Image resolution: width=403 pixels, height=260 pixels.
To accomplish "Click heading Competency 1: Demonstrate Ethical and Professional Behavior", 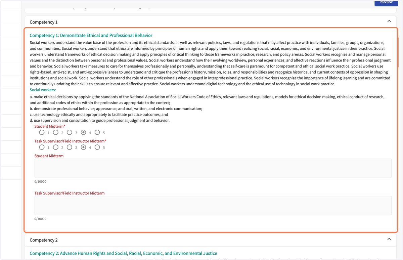I will pyautogui.click(x=91, y=35).
